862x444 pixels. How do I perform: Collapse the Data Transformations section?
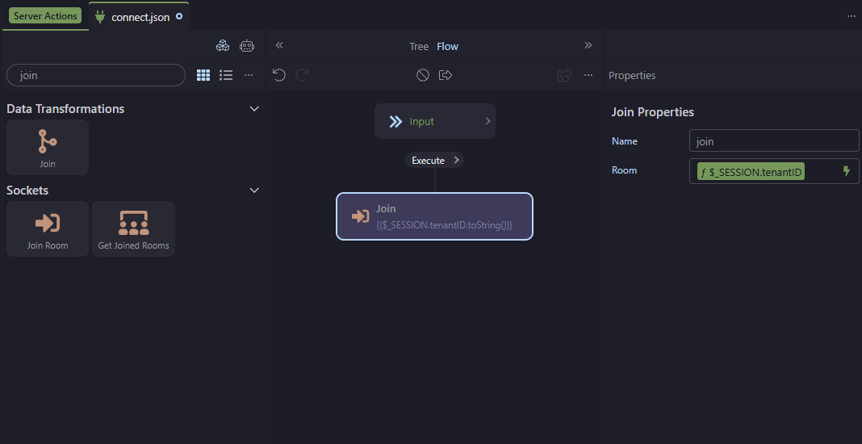pyautogui.click(x=254, y=109)
